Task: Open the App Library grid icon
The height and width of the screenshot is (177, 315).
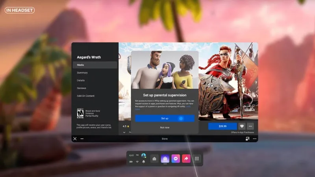Action: (197, 159)
